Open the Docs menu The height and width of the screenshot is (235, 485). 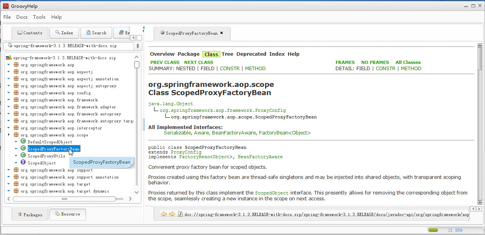click(22, 17)
